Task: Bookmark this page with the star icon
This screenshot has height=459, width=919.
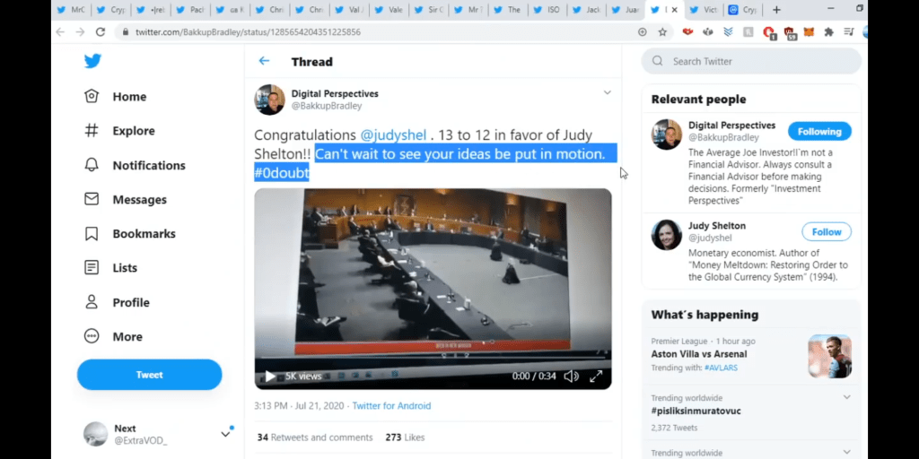Action: (662, 31)
